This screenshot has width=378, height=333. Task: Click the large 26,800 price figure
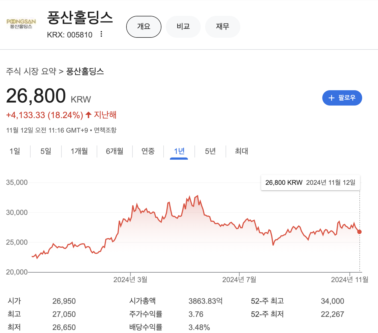(36, 96)
